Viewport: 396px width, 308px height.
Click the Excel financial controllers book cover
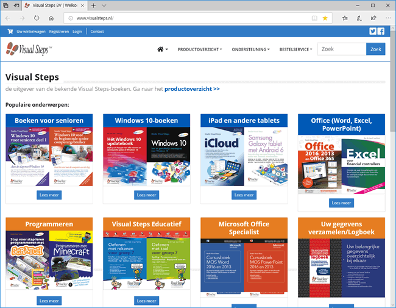pos(364,164)
